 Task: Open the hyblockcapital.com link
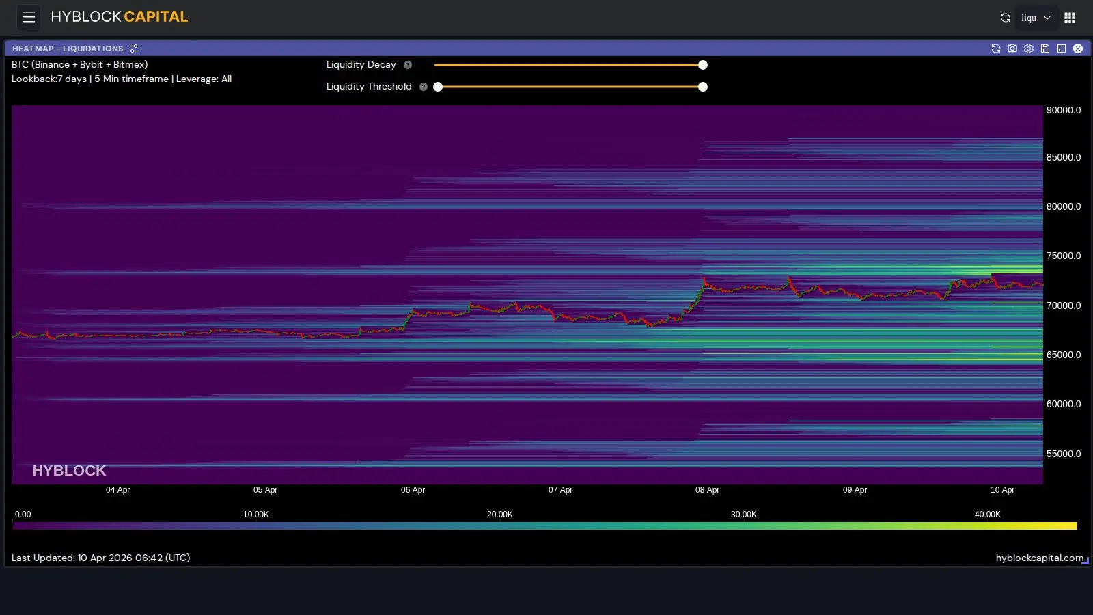tap(1039, 558)
